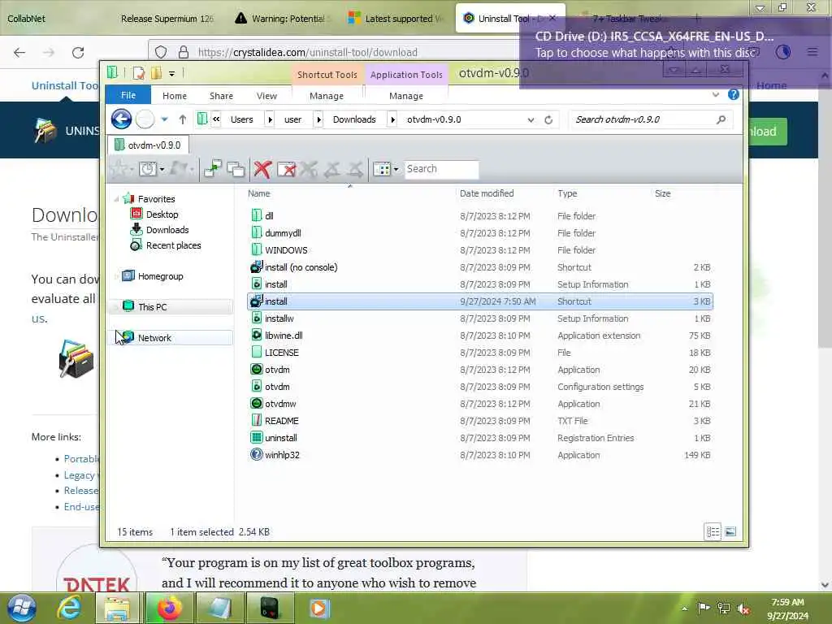Click the network tray icon
832x624 pixels.
(723, 609)
